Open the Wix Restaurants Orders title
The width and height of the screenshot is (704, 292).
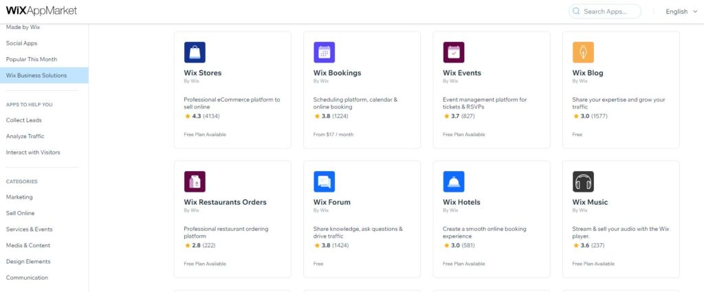tap(225, 202)
